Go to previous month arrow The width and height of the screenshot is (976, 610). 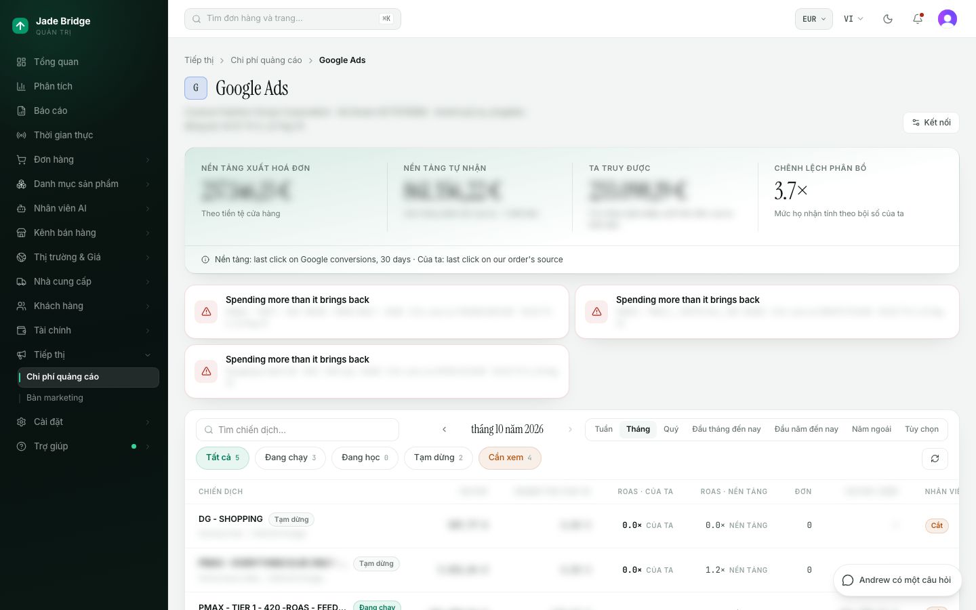(445, 429)
